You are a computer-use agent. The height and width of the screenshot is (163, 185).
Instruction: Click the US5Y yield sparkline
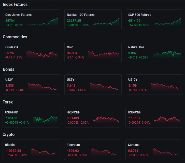[104, 86]
